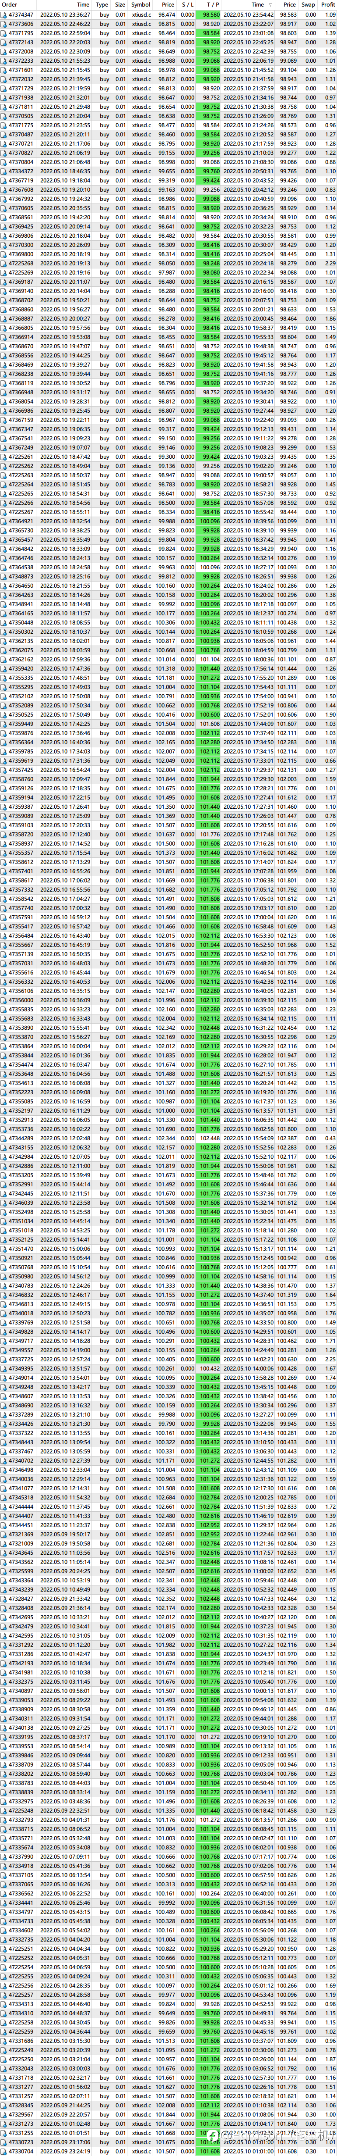Select the order icon for 47367719
337x2156 pixels.
(4, 180)
